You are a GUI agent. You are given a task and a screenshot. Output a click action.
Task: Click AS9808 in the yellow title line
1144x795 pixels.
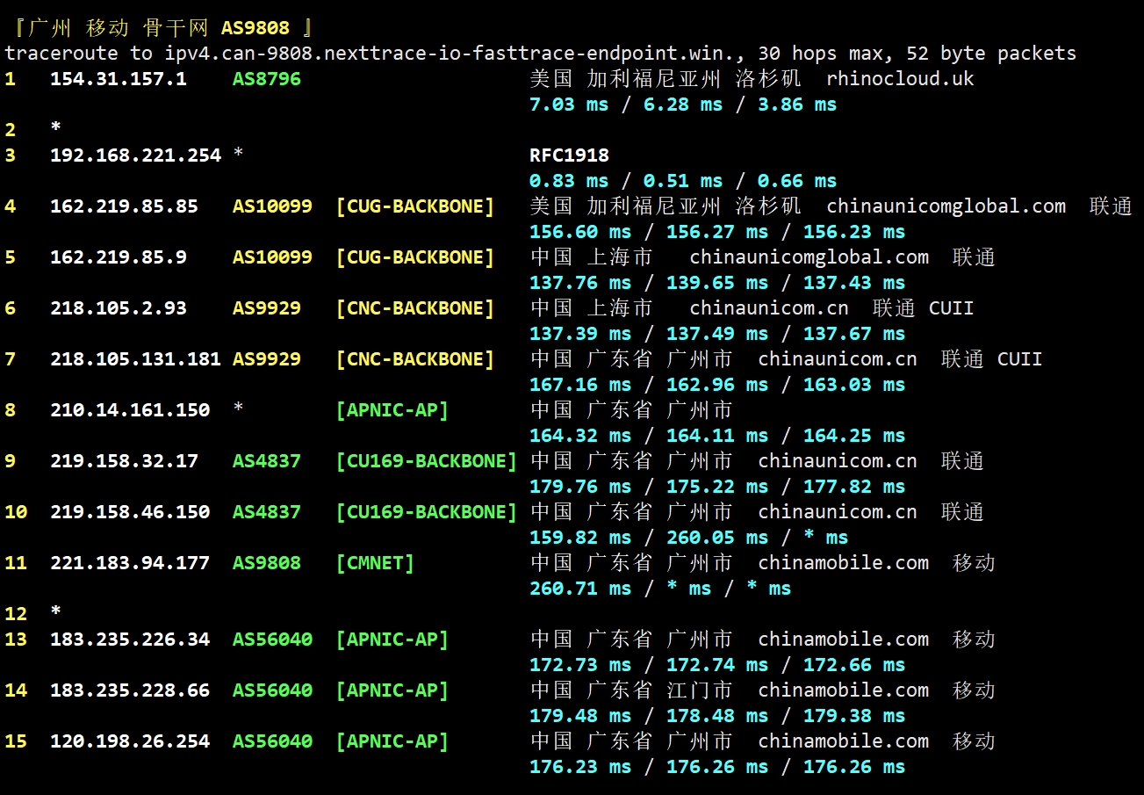pyautogui.click(x=255, y=28)
